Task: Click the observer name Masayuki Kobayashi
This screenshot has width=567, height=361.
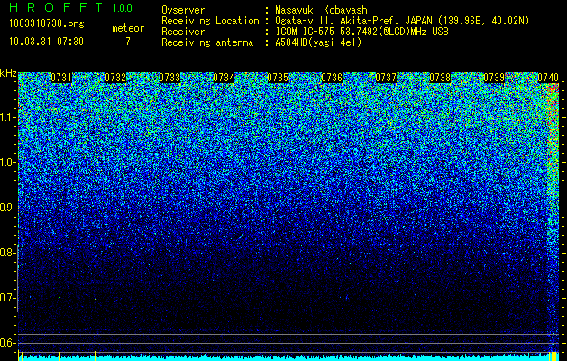Action: (x=324, y=10)
